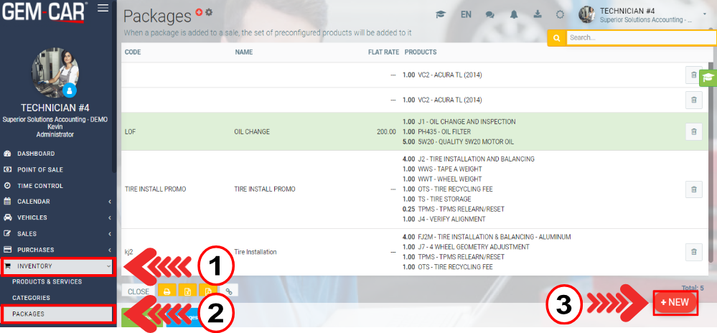This screenshot has width=717, height=333.
Task: Click in the Search input field
Action: click(x=639, y=37)
